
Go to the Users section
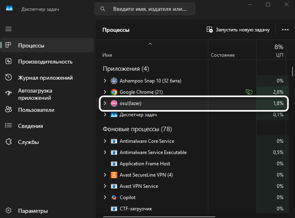36,110
